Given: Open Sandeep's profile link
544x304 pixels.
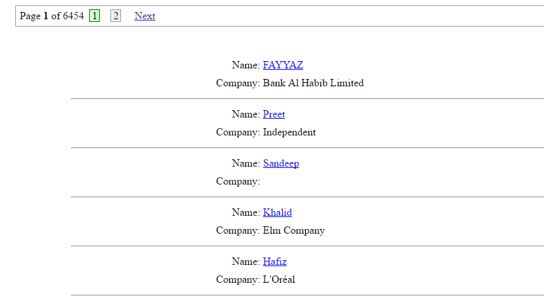Looking at the screenshot, I should coord(281,163).
